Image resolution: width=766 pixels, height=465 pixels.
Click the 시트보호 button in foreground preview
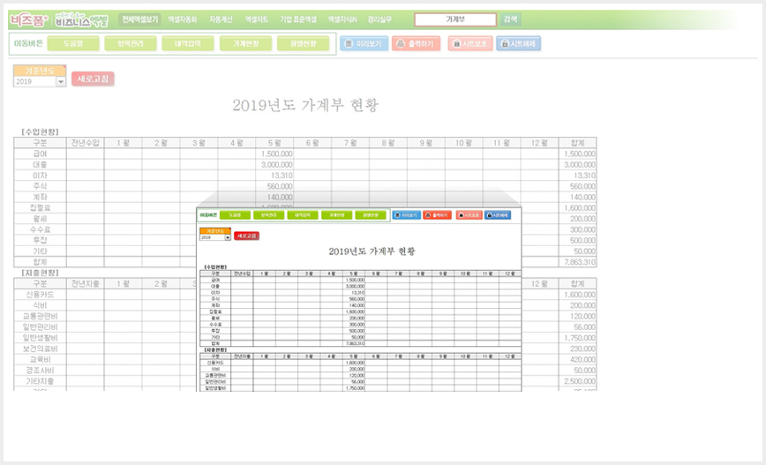[469, 215]
